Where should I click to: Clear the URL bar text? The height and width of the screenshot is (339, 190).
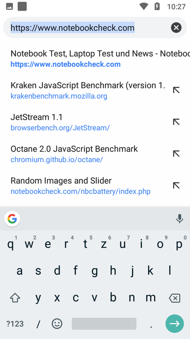pyautogui.click(x=176, y=28)
